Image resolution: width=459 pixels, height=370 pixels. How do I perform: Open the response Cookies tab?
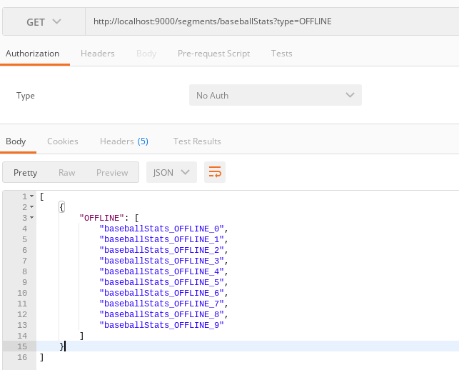click(63, 141)
